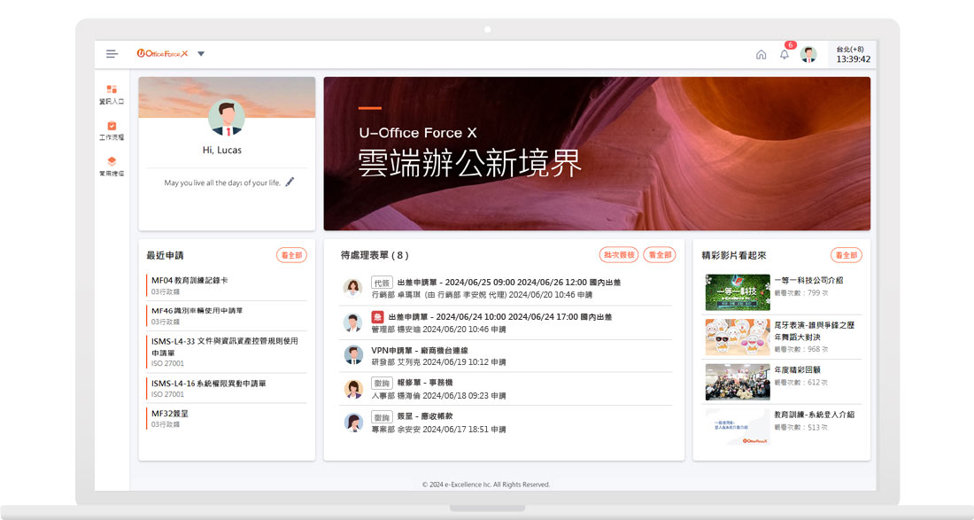Image resolution: width=974 pixels, height=520 pixels.
Task: Click the footer copyright e-Excellence text
Action: (x=486, y=485)
